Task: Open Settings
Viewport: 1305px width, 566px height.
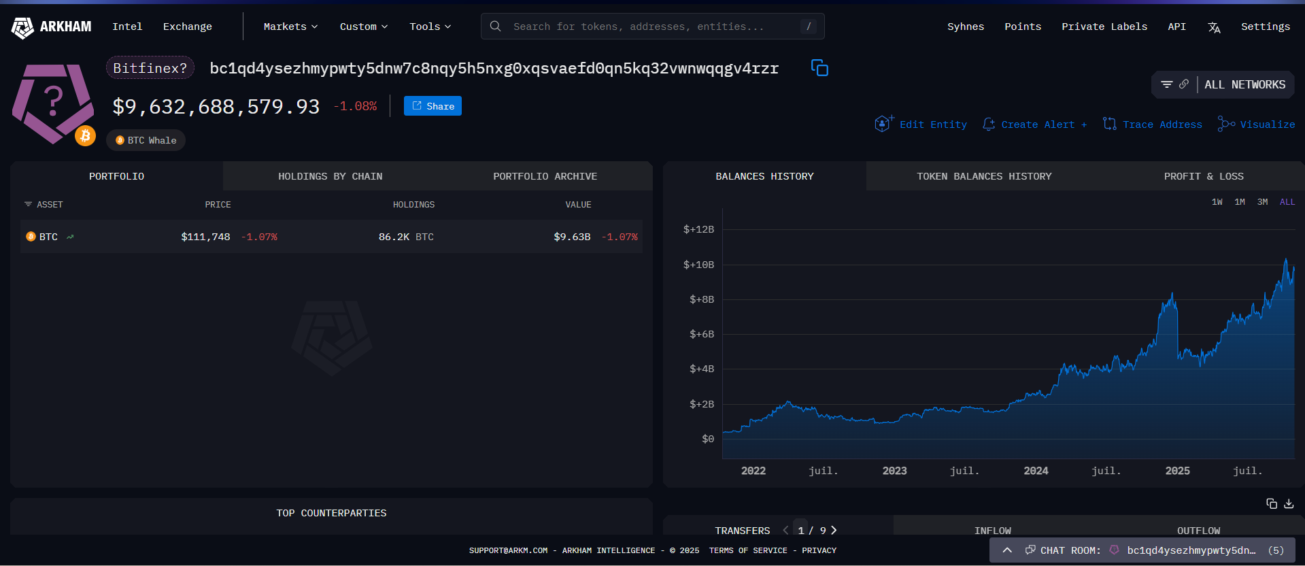Action: click(x=1266, y=27)
